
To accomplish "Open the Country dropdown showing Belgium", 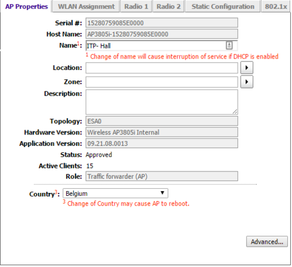I will [116, 194].
